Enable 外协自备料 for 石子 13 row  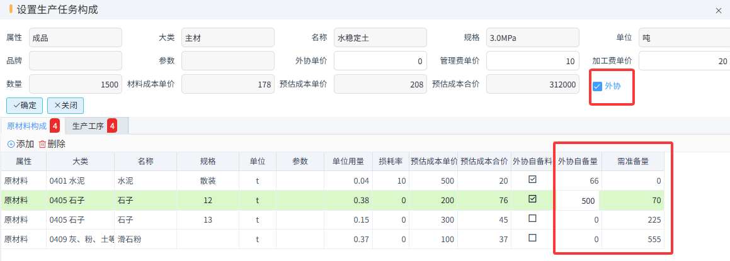click(x=532, y=219)
